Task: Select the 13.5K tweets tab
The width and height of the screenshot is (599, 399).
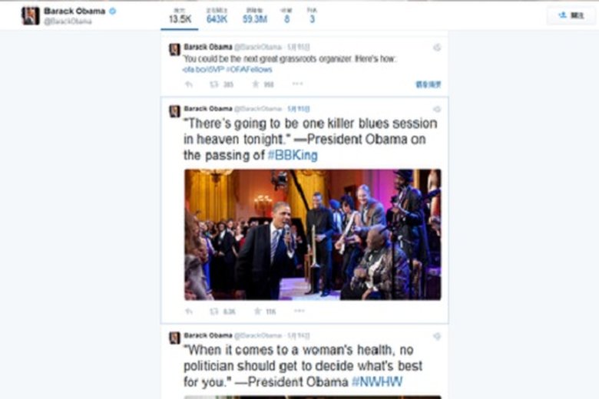Action: coord(180,15)
